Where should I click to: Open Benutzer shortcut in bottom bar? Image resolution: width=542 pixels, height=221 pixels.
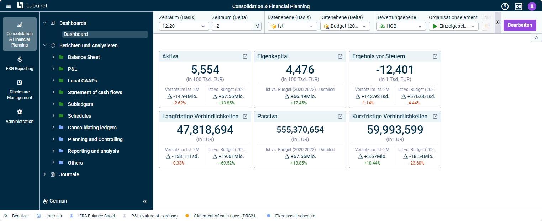tap(16, 216)
